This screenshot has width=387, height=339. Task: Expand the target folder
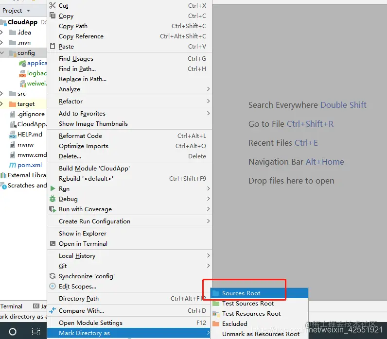click(x=1, y=104)
